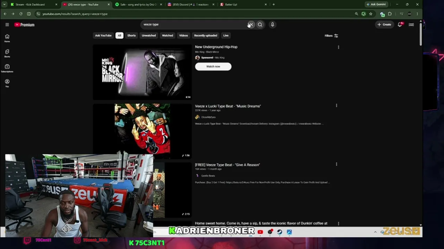
Task: Click the Ask YouTube chip
Action: 103,35
